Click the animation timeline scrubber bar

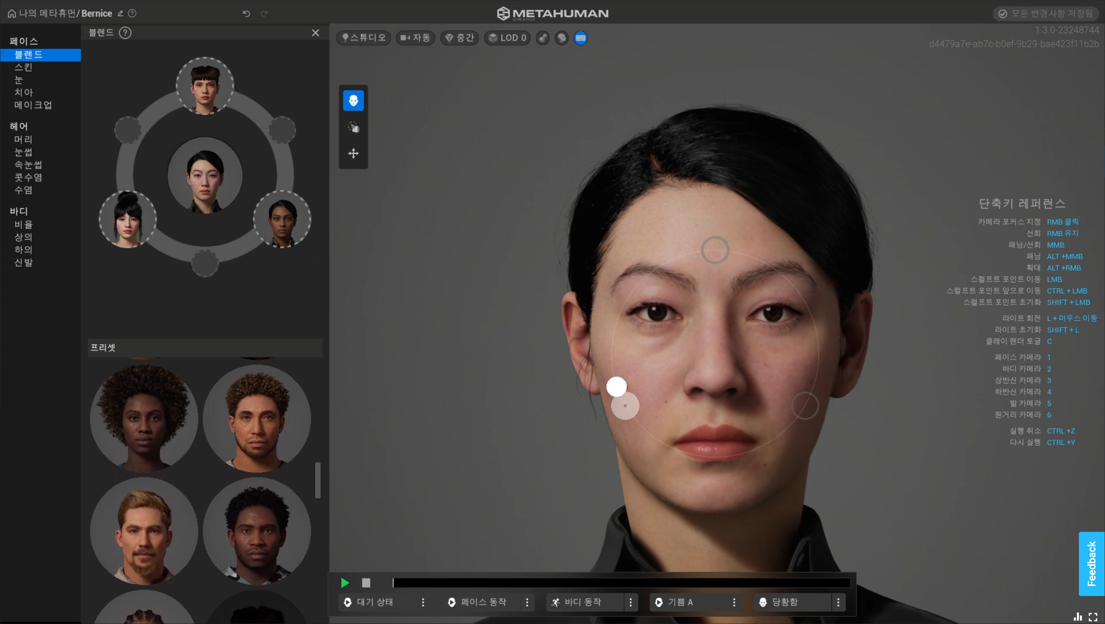pos(621,583)
